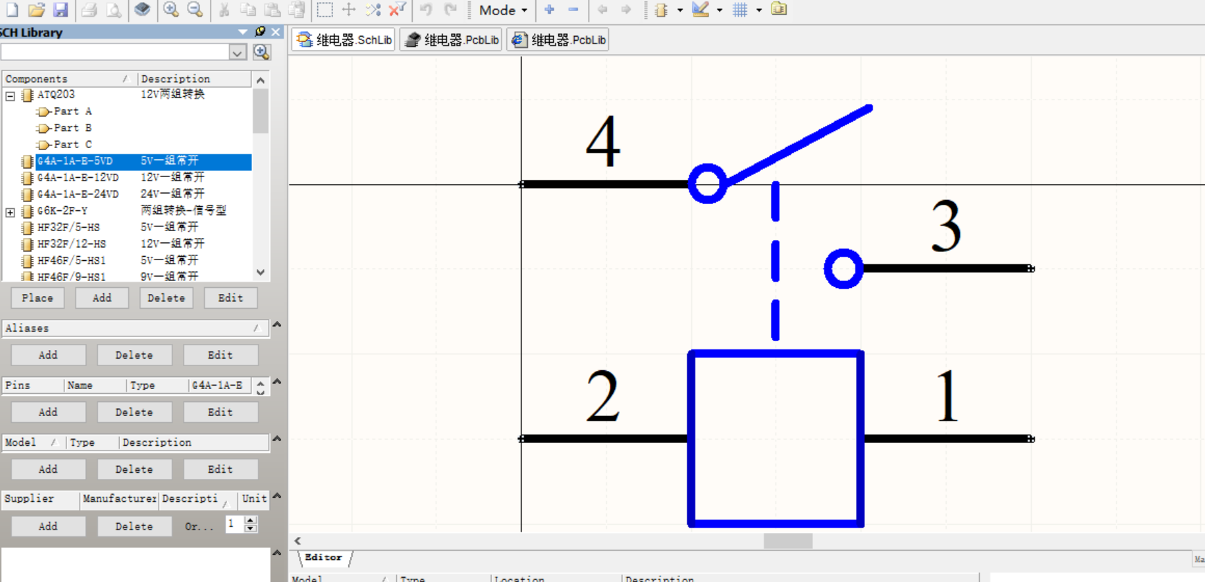Screen dimensions: 1205x582
Task: Open a file using the folder icon
Action: [37, 10]
